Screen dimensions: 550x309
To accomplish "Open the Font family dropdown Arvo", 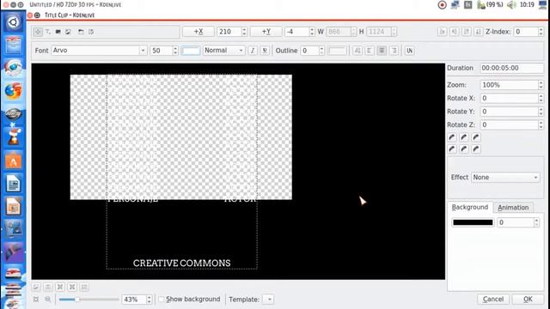I will (100, 51).
